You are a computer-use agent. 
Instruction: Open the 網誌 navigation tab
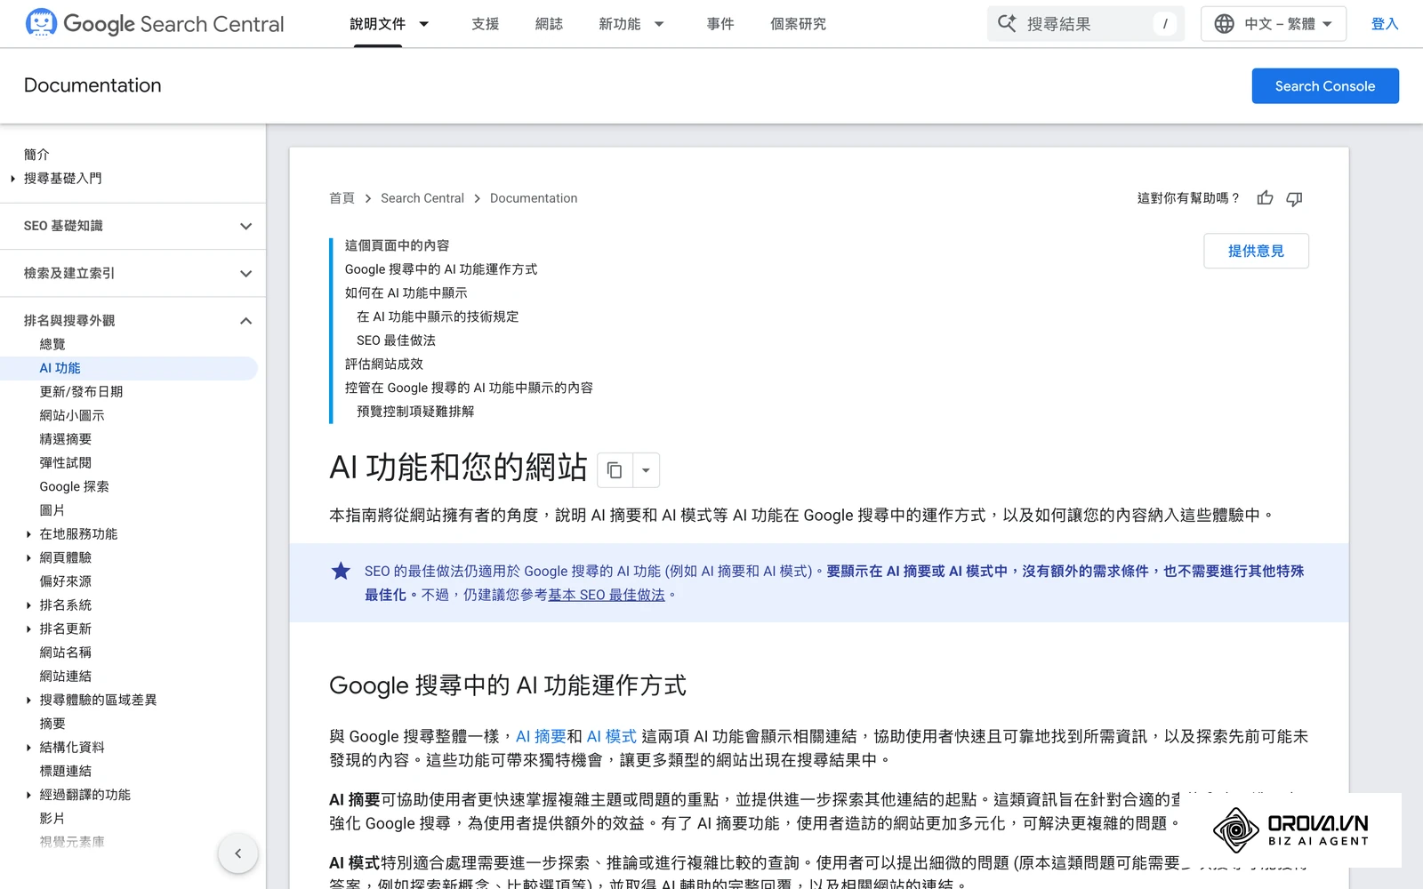(549, 24)
